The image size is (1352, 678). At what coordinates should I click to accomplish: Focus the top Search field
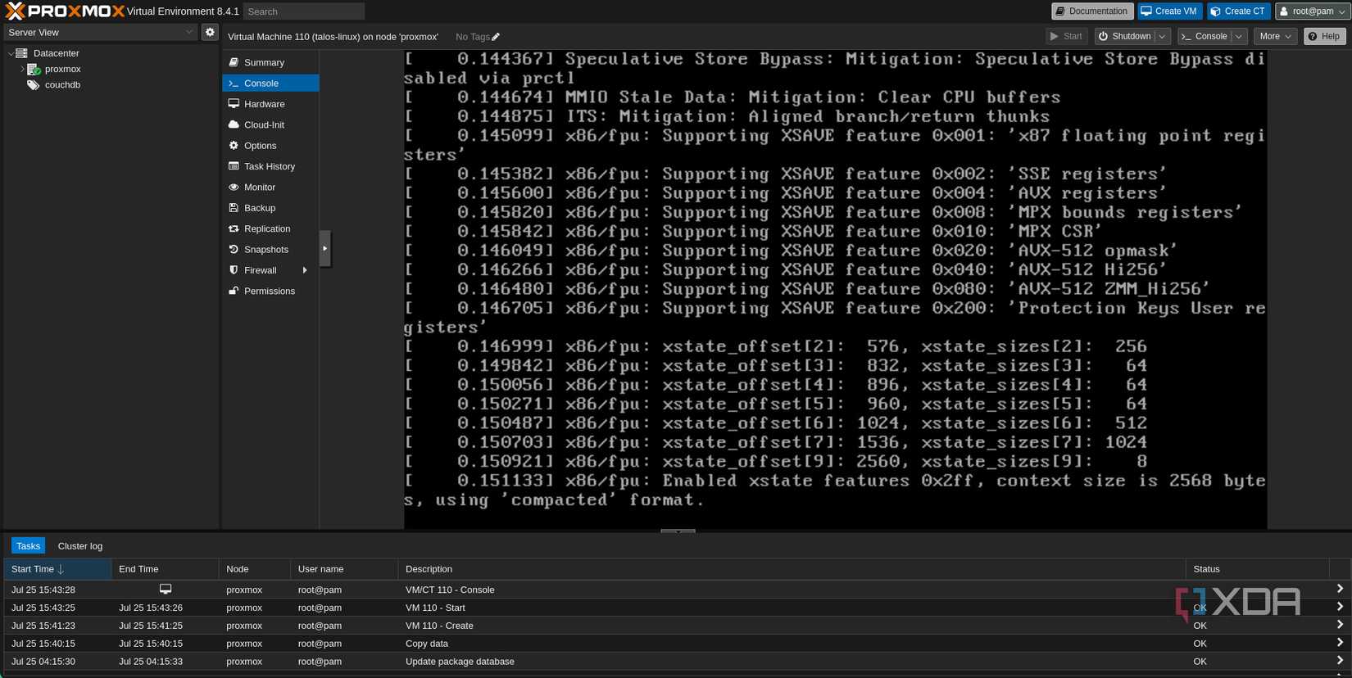tap(304, 11)
